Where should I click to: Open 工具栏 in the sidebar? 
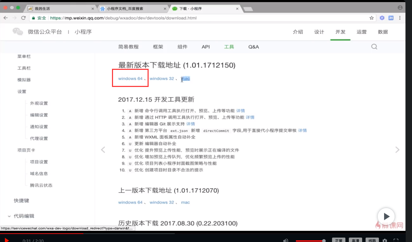tap(24, 68)
